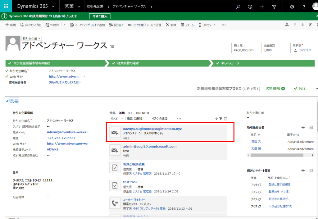This screenshot has width=318, height=219.
Task: Expand the Dynamics 365 dropdown
Action: [x=53, y=7]
